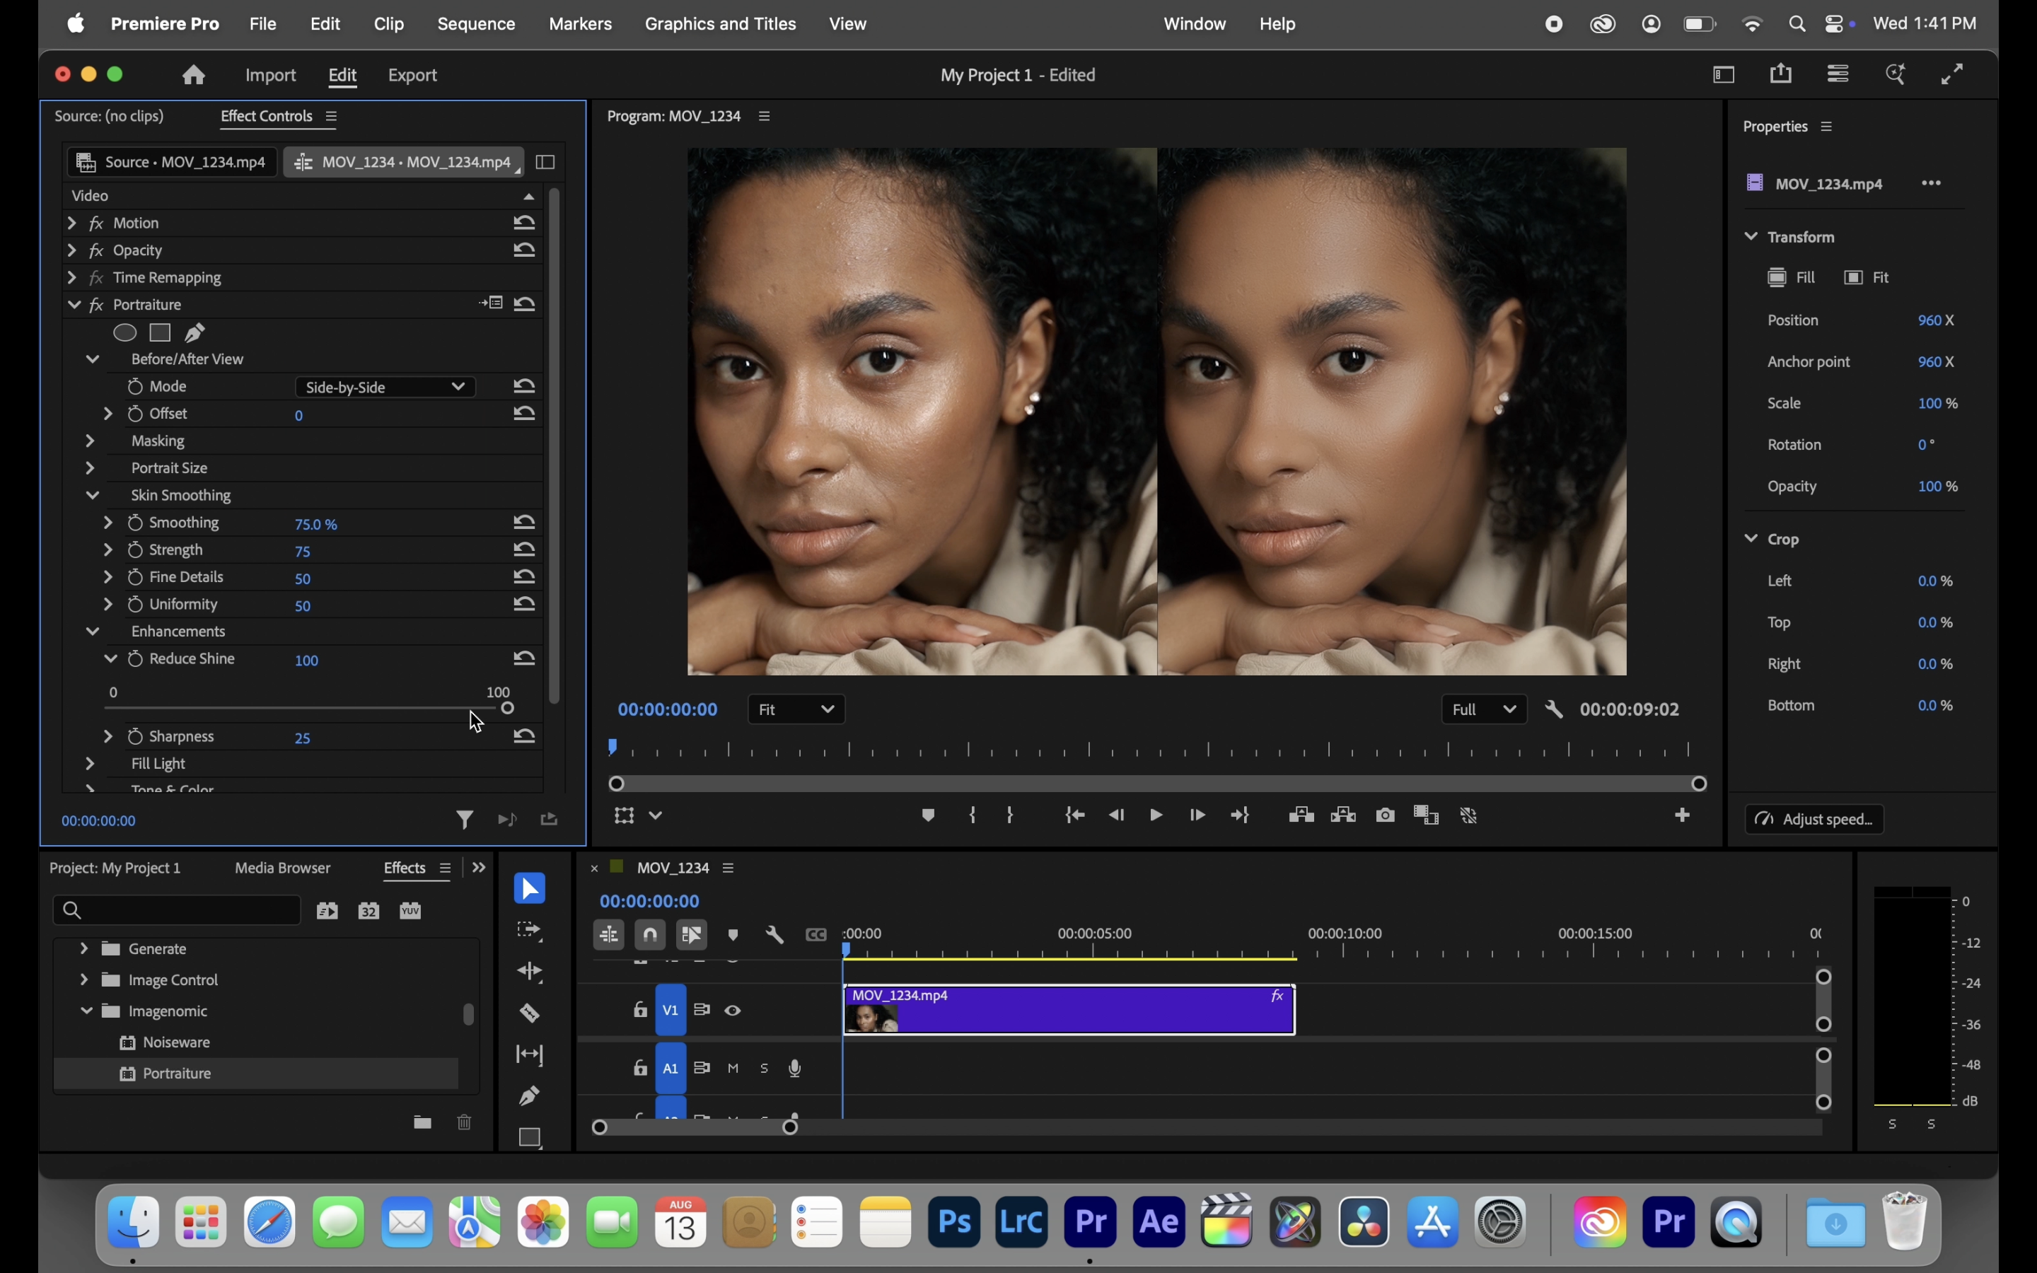Toggle the A1 track lock
Image resolution: width=2037 pixels, height=1273 pixels.
coord(639,1069)
